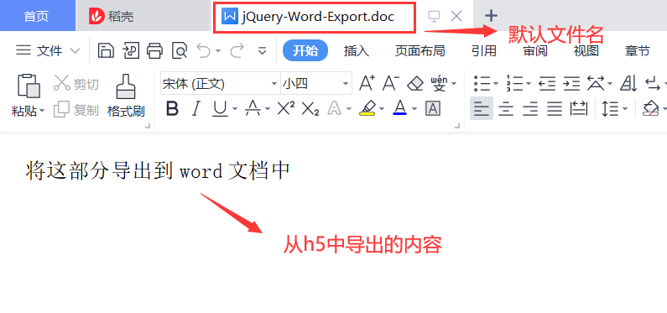Select the Format Painter (格式刷) tool
The width and height of the screenshot is (667, 313).
[126, 97]
